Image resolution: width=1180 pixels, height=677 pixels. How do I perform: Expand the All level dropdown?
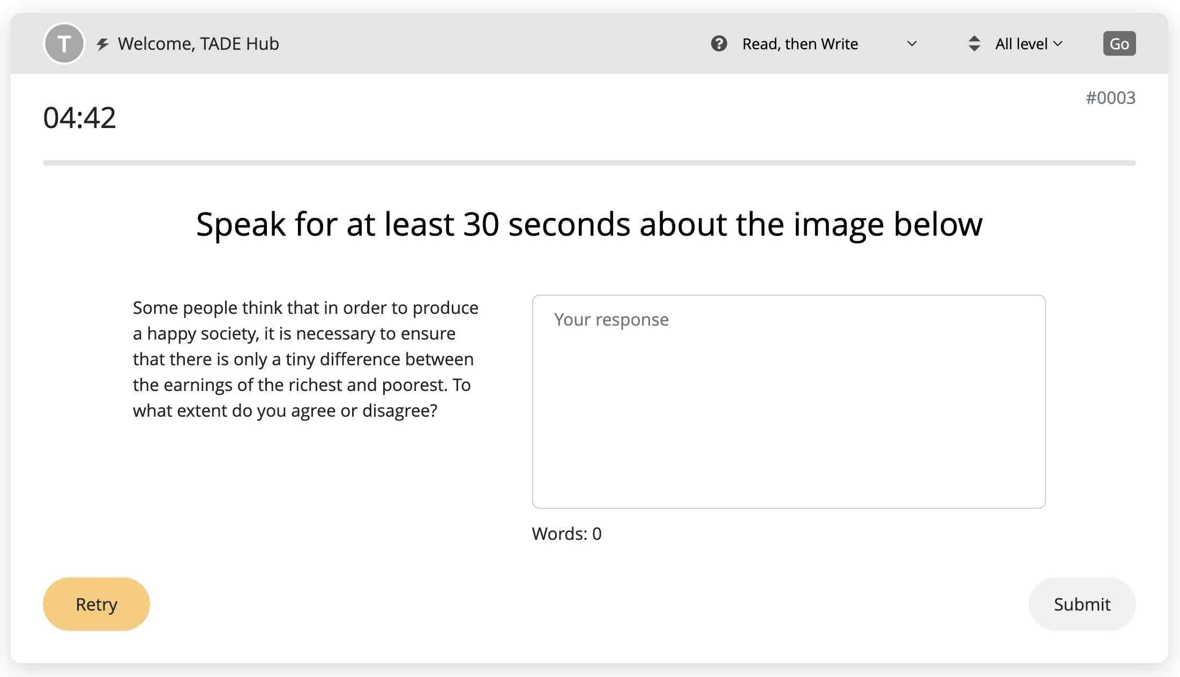[1028, 44]
